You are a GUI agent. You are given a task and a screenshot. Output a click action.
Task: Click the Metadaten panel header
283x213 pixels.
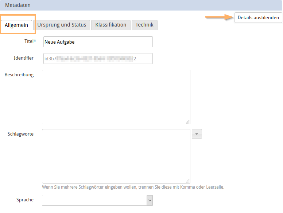(x=141, y=5)
